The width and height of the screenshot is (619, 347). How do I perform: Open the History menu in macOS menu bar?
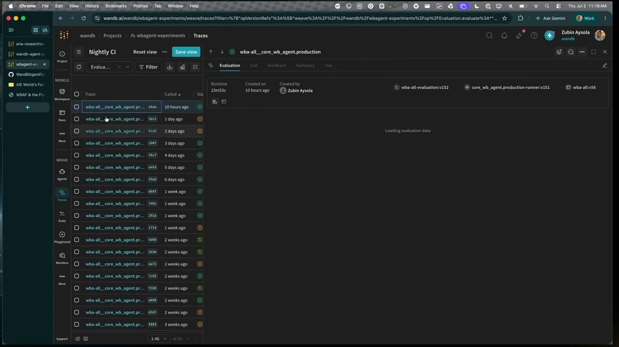(92, 6)
